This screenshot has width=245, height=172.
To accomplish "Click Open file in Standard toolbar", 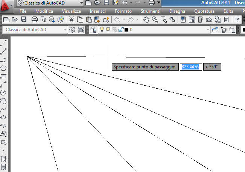I will pyautogui.click(x=15, y=20).
